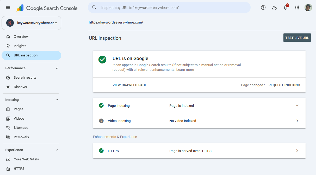The height and width of the screenshot is (175, 316).
Task: Click the "URL Inspection" page title
Action: pos(105,38)
